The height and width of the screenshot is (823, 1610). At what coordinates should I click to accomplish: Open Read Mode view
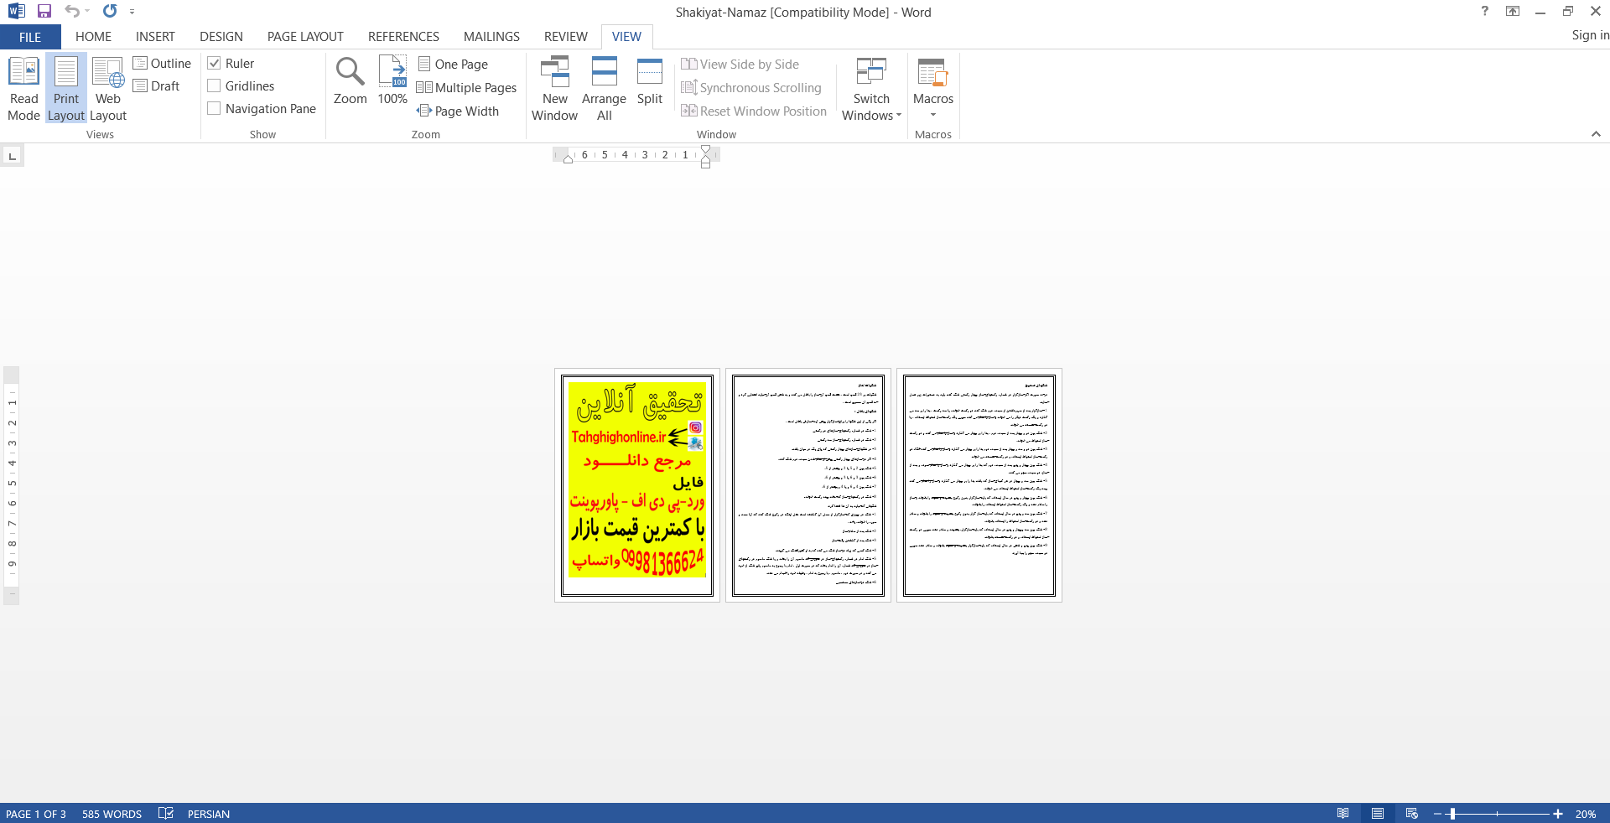tap(23, 89)
